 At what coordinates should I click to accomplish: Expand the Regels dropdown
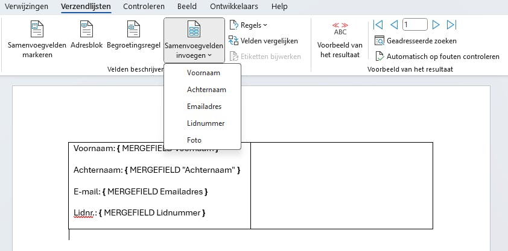249,25
